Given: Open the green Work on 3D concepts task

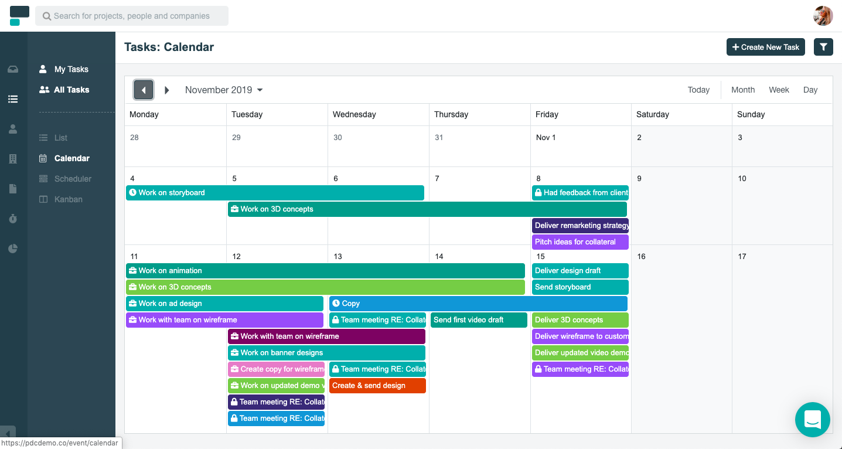Looking at the screenshot, I should click(325, 287).
